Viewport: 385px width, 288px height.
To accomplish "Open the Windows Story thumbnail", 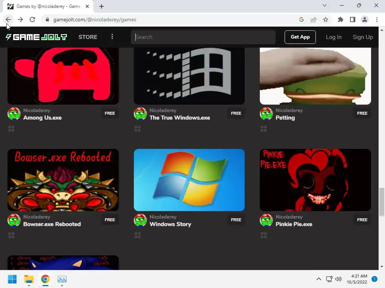I will click(x=189, y=180).
